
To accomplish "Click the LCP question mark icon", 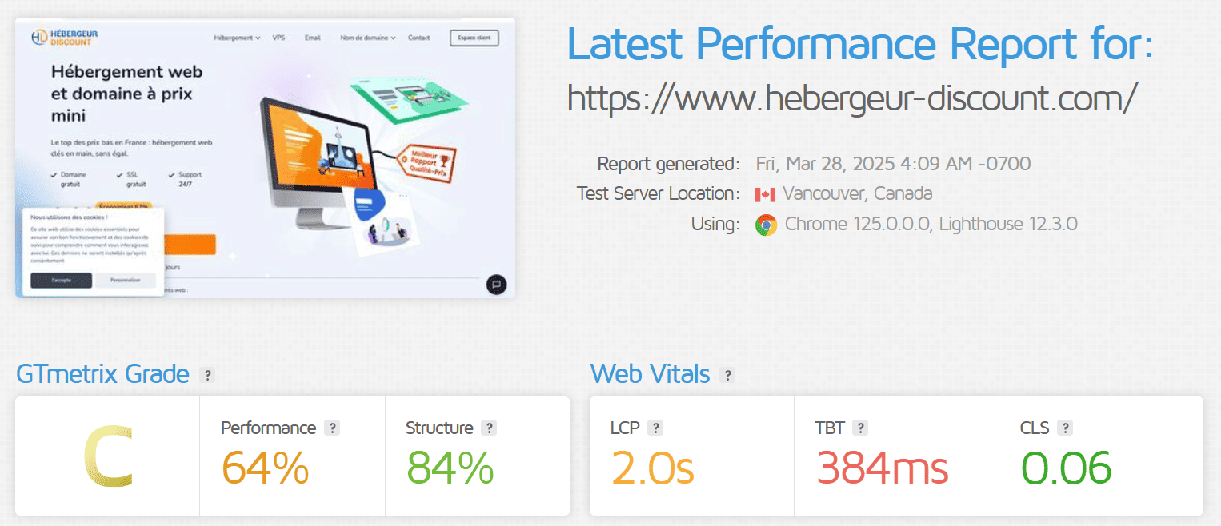I will click(x=655, y=428).
